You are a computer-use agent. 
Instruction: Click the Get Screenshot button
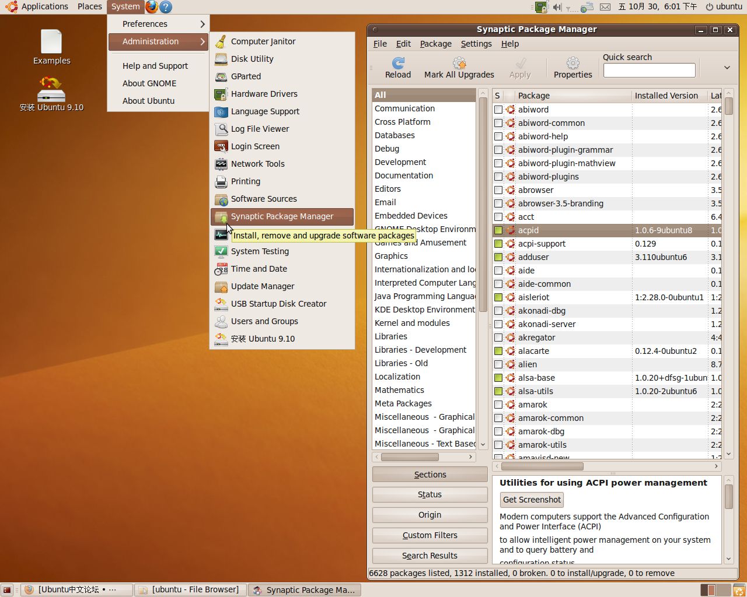pos(532,500)
